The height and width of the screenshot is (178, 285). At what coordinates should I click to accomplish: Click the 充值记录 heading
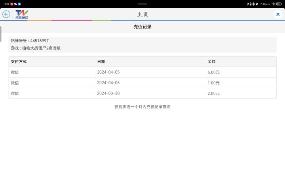(142, 27)
